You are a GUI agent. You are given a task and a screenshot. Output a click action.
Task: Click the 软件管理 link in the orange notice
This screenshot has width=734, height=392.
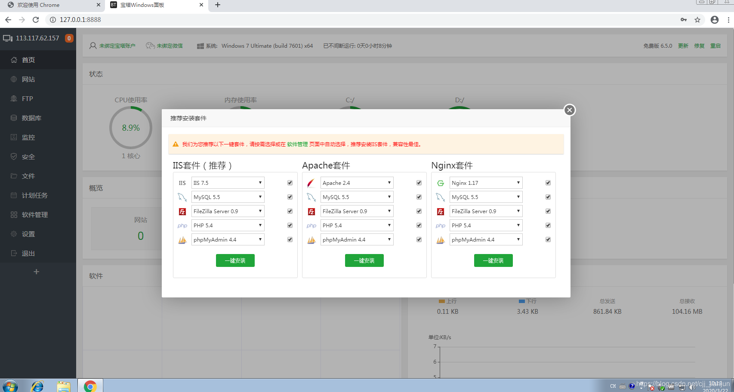297,144
